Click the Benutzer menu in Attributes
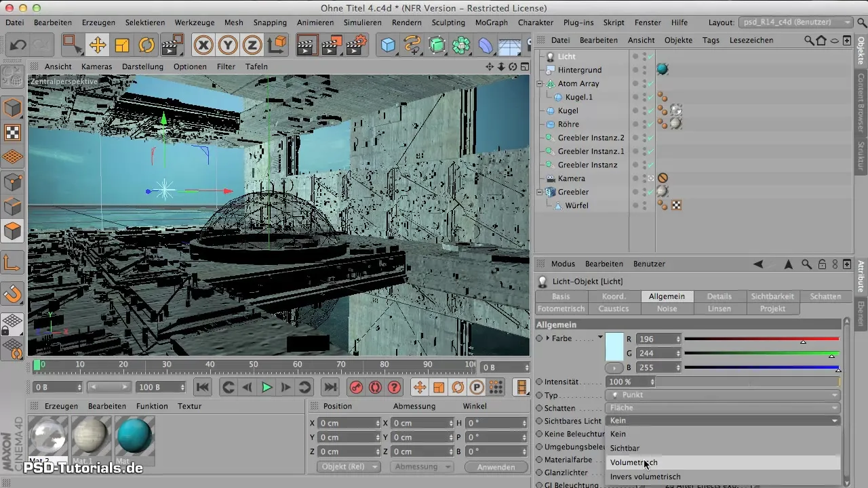868x488 pixels. coord(649,264)
